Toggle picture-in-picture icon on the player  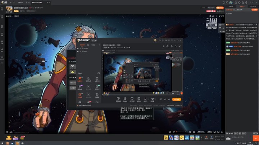click(214, 132)
